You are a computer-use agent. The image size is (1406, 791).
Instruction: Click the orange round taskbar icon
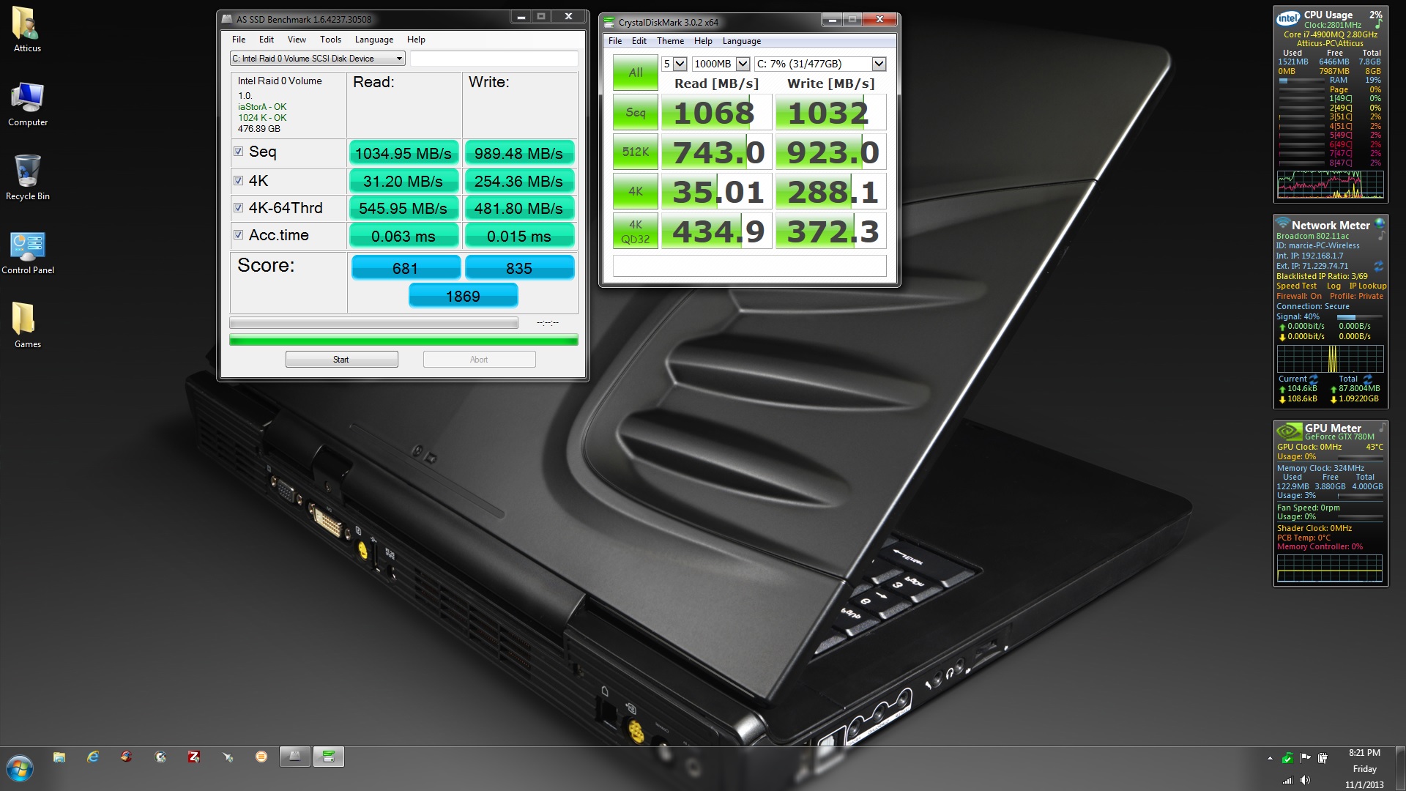[261, 757]
